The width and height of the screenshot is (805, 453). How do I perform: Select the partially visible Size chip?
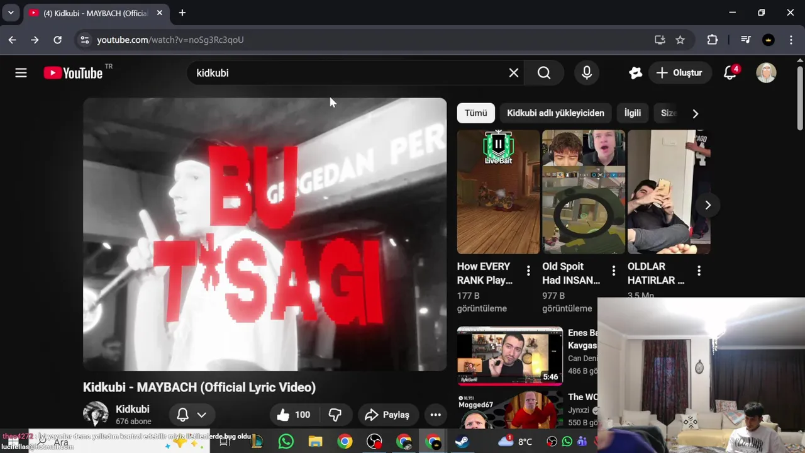pyautogui.click(x=668, y=113)
